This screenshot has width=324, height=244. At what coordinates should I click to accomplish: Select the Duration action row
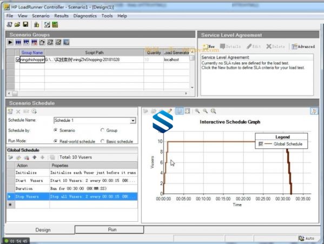tap(72, 188)
